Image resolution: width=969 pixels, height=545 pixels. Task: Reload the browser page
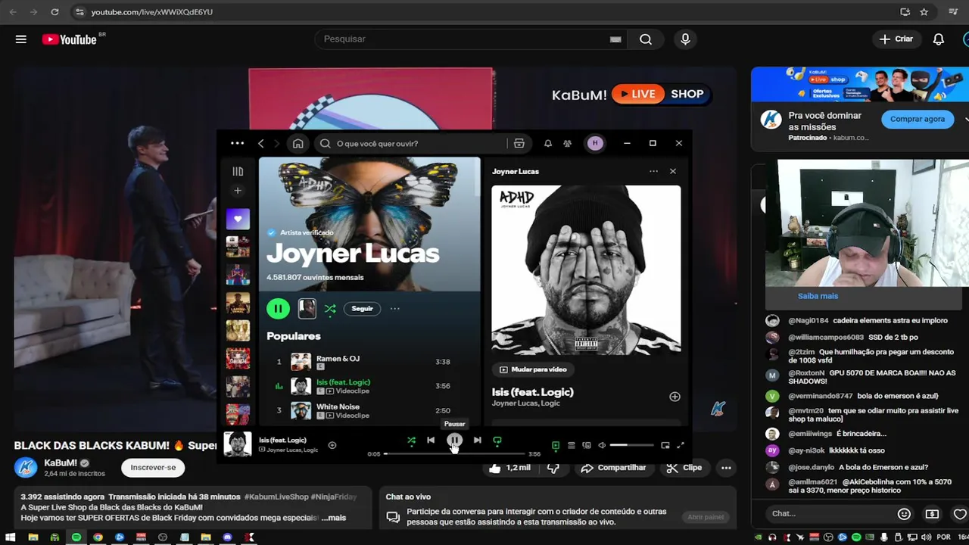(x=55, y=12)
